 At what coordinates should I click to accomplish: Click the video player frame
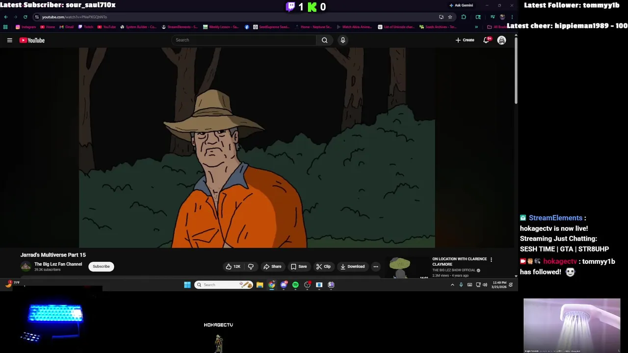tap(257, 148)
